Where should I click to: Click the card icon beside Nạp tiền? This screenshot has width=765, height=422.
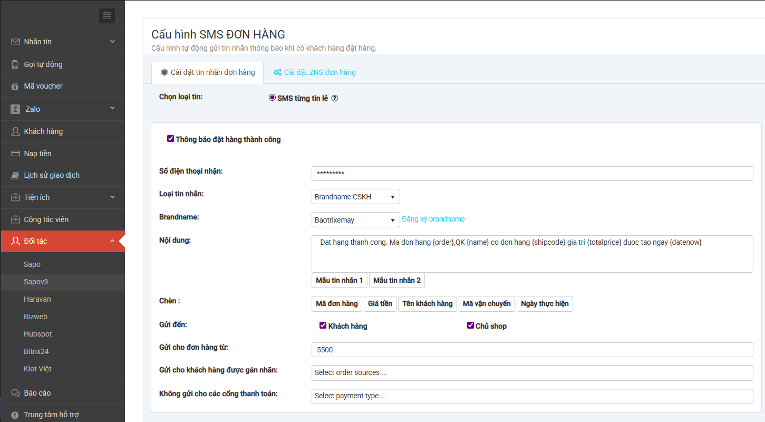(x=15, y=154)
